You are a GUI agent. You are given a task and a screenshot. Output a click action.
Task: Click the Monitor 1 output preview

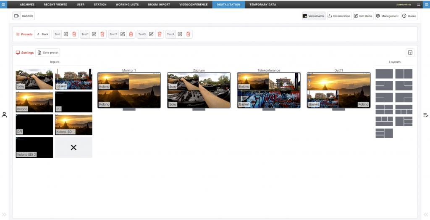pos(129,90)
